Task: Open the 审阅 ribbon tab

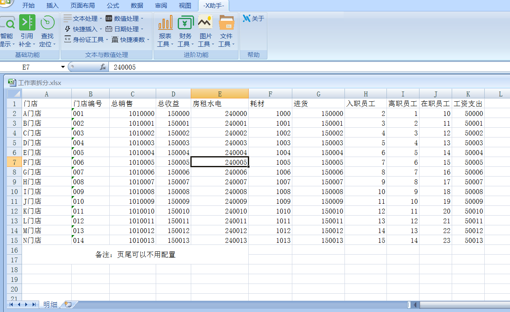Action: (161, 6)
